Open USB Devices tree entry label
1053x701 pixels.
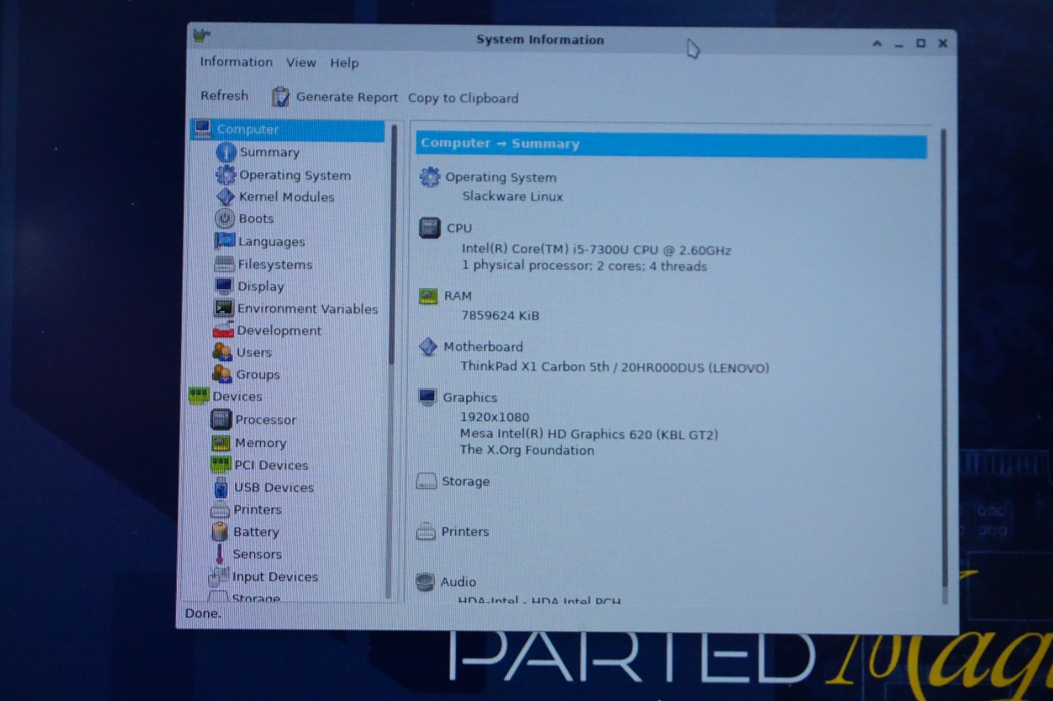click(x=274, y=487)
